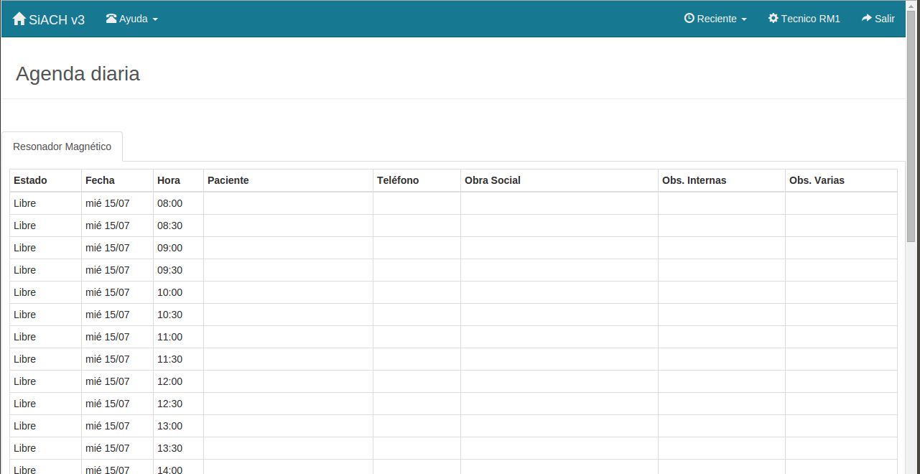The height and width of the screenshot is (474, 920).
Task: Click the Estado column header
Action: point(45,180)
